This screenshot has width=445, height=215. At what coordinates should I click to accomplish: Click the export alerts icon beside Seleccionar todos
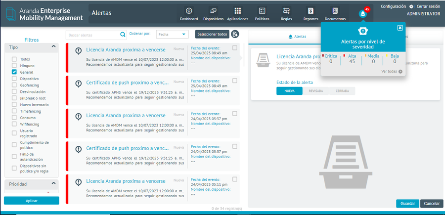pyautogui.click(x=235, y=34)
